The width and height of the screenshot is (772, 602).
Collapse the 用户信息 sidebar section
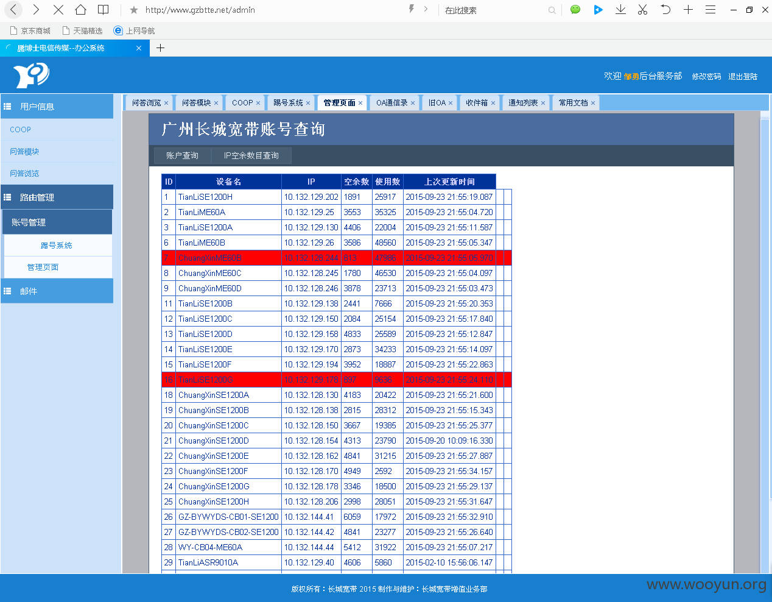(57, 106)
